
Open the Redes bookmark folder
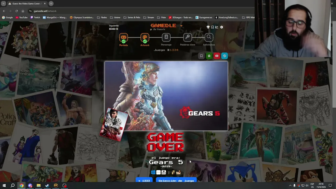pyautogui.click(x=102, y=18)
